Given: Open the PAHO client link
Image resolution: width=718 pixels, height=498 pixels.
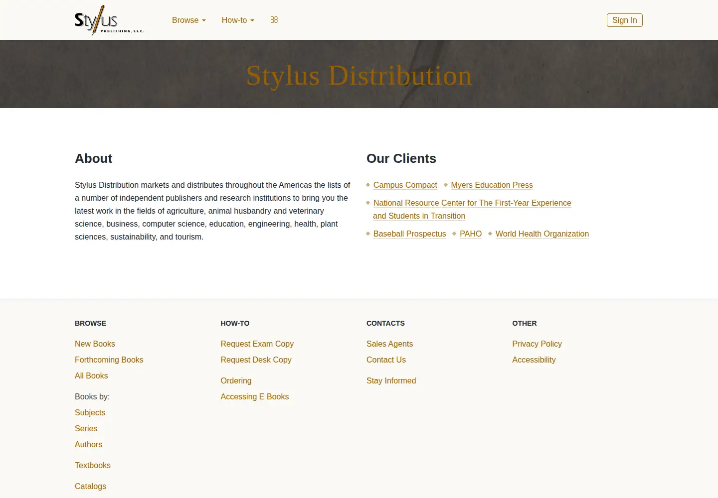Looking at the screenshot, I should 471,234.
